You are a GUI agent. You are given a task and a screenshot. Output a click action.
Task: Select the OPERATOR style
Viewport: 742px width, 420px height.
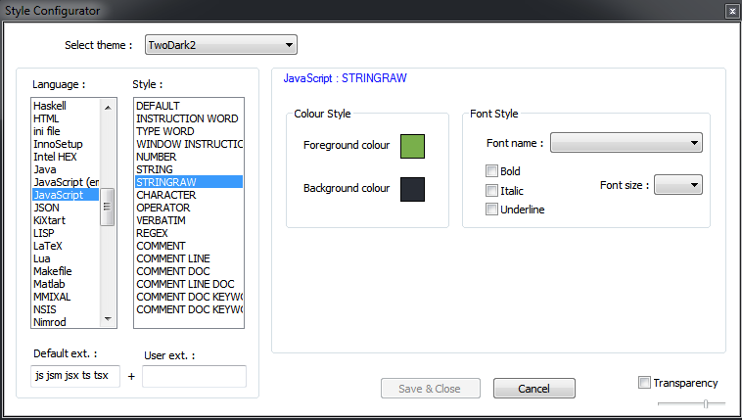[189, 208]
